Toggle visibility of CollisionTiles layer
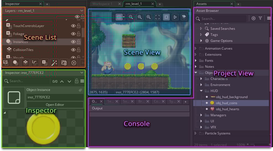This screenshot has height=151, width=273. pyautogui.click(x=73, y=50)
